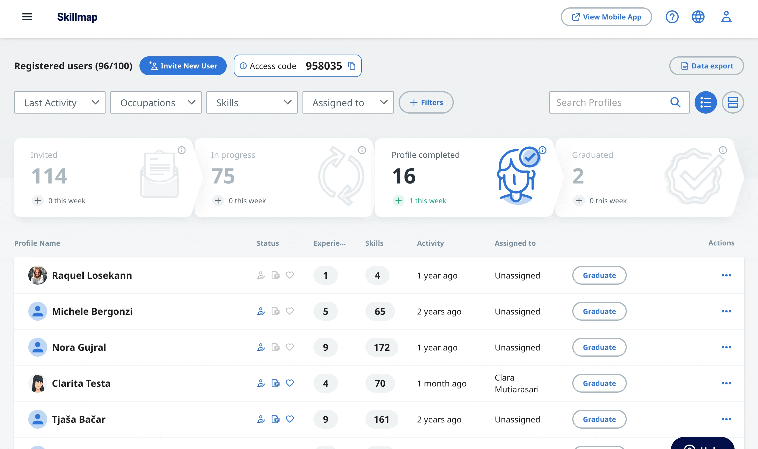Switch to list view
This screenshot has height=449, width=758.
706,103
